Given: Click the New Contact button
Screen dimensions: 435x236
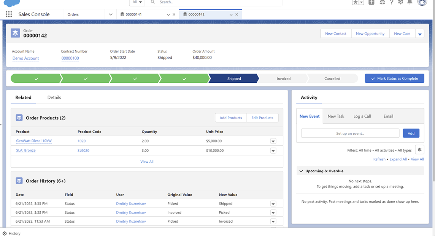Looking at the screenshot, I should click(336, 33).
